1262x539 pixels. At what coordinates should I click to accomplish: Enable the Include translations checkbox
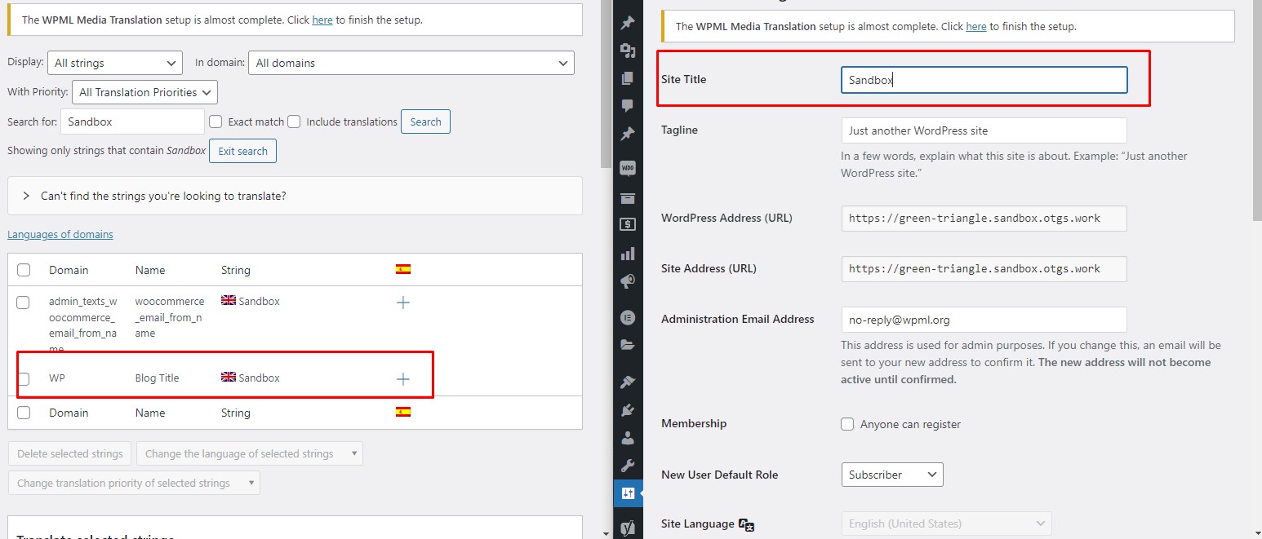click(x=294, y=121)
